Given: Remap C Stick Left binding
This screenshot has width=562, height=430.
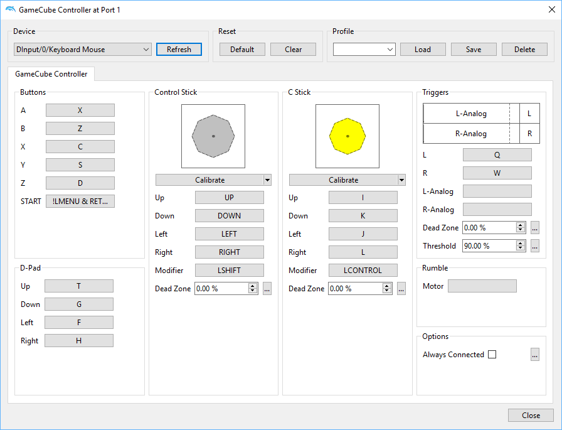Looking at the screenshot, I should tap(363, 234).
